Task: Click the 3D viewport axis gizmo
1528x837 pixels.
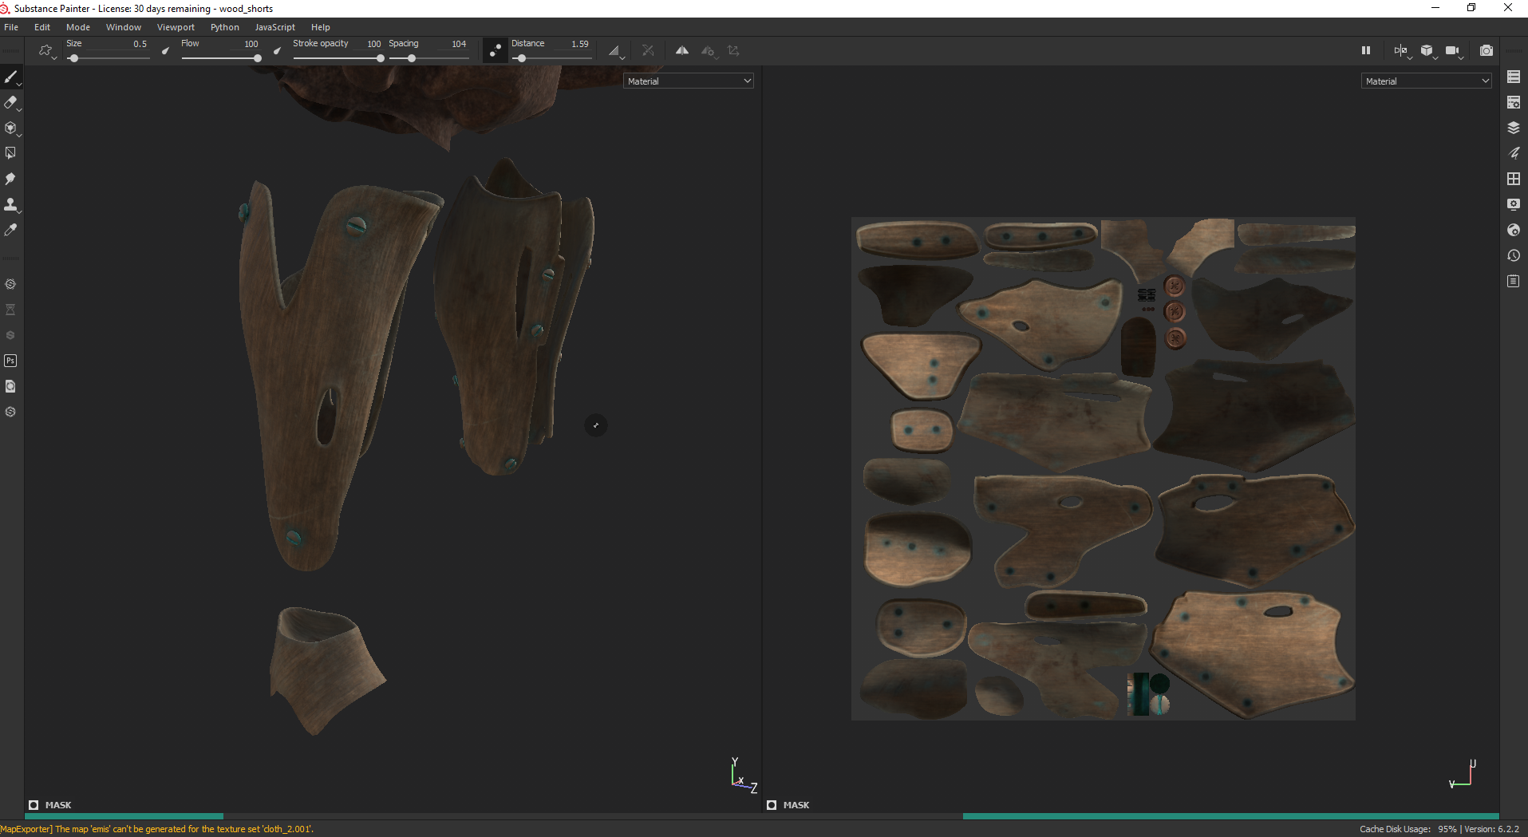Action: pos(743,775)
